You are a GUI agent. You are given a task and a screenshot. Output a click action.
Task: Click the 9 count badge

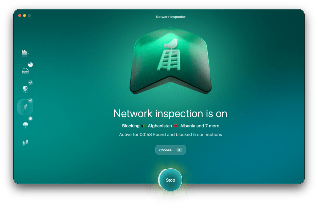(179, 150)
